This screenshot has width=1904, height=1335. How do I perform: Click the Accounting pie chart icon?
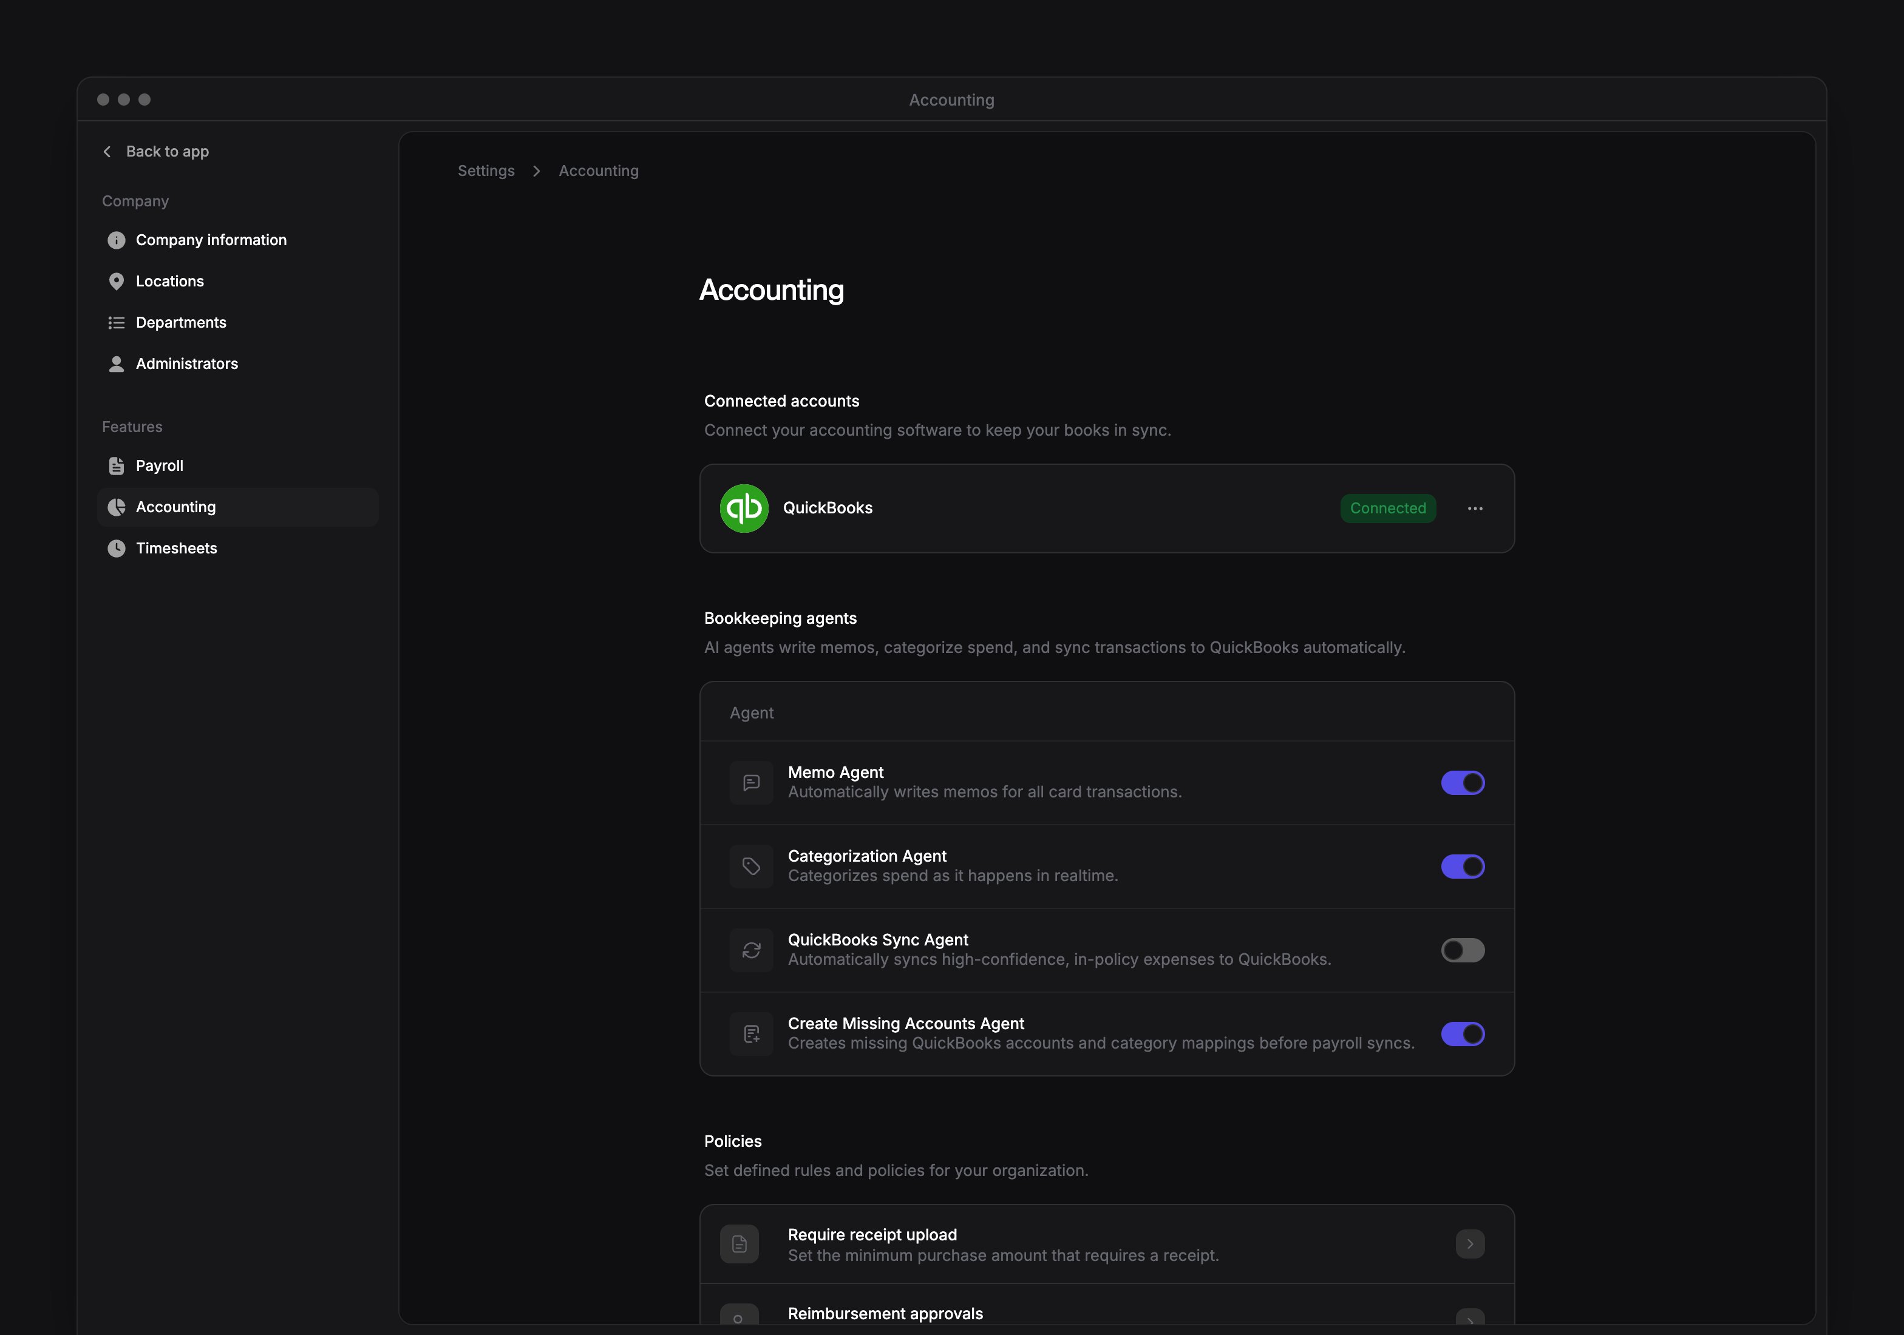(x=116, y=507)
